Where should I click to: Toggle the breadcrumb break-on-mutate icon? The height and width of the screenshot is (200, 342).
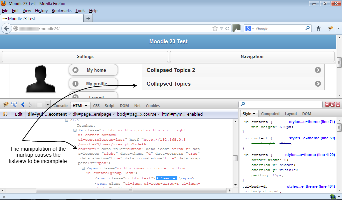(x=5, y=114)
